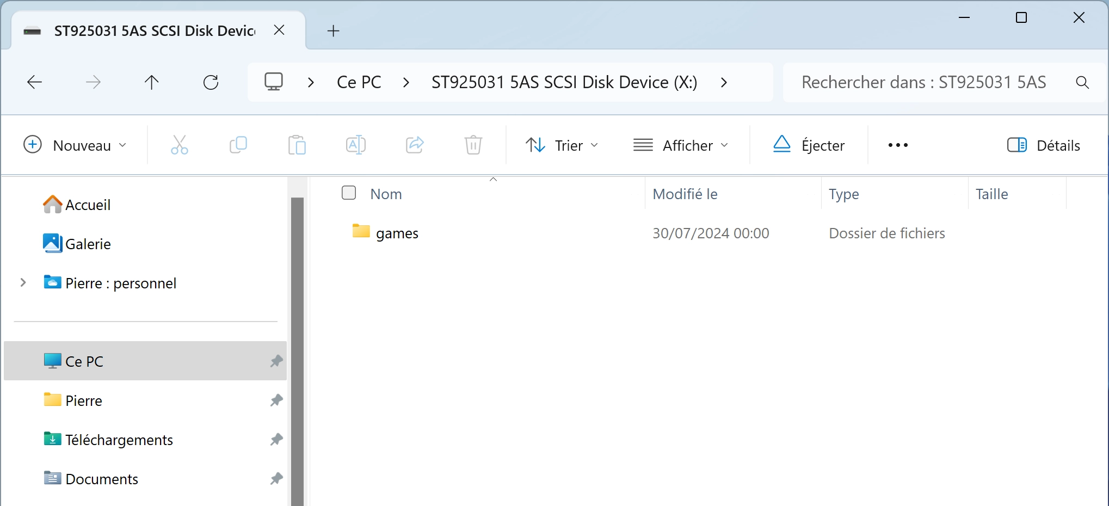1109x506 pixels.
Task: Click the Delete trash icon
Action: click(x=473, y=145)
